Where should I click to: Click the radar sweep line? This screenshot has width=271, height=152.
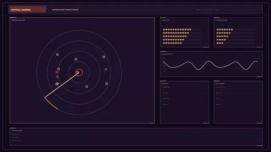pyautogui.click(x=62, y=85)
